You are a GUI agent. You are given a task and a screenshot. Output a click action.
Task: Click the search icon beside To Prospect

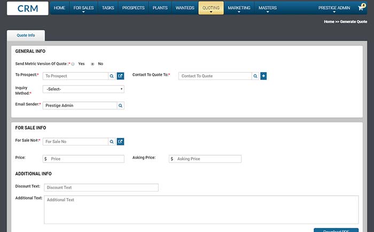point(112,76)
